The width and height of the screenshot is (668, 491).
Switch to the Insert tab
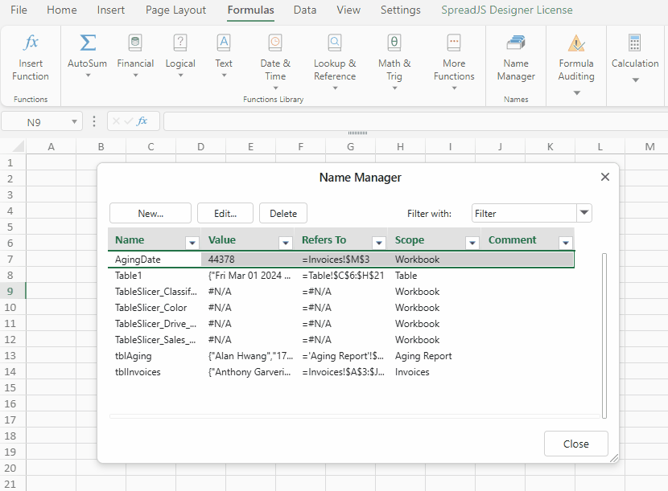[111, 10]
